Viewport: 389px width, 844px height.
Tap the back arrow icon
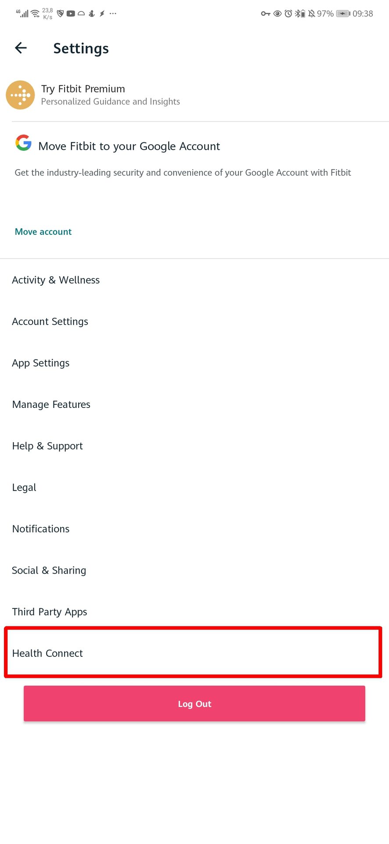pos(21,48)
